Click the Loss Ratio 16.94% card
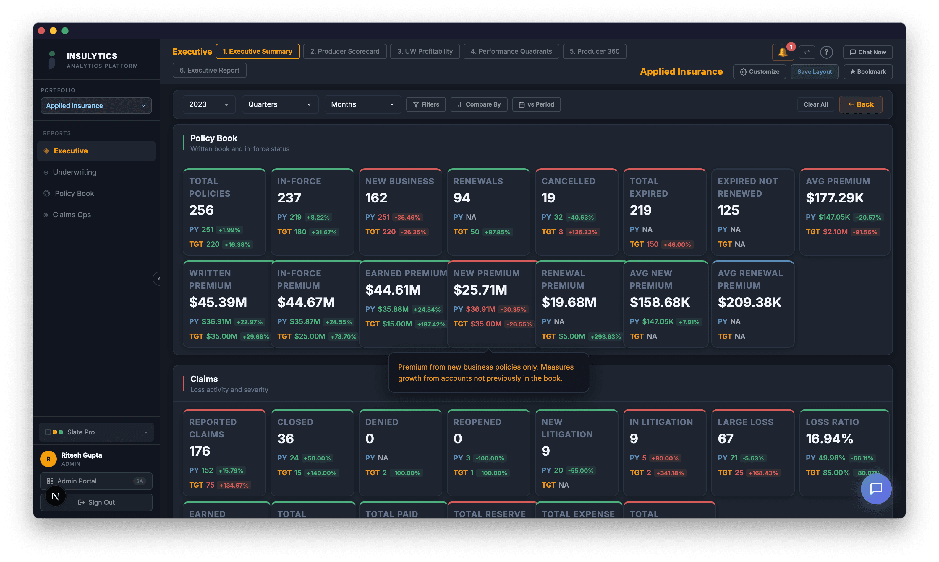This screenshot has width=939, height=562. coord(844,453)
